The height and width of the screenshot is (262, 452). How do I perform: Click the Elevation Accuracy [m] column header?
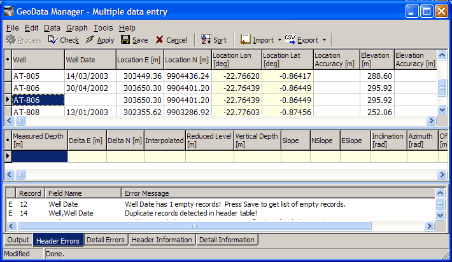(x=415, y=60)
